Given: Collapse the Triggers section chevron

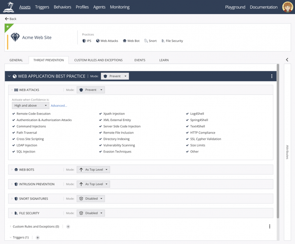Looking at the screenshot, I should tap(11, 237).
